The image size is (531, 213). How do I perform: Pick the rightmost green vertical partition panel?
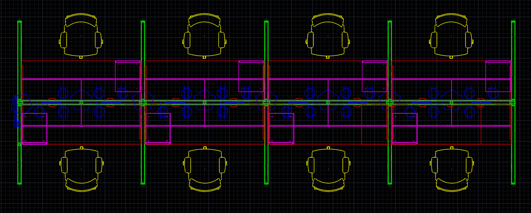click(x=513, y=102)
